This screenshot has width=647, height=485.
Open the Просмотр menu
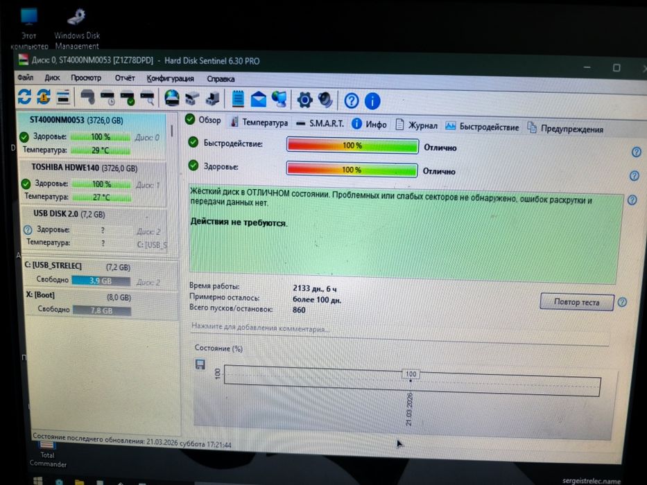pyautogui.click(x=86, y=78)
